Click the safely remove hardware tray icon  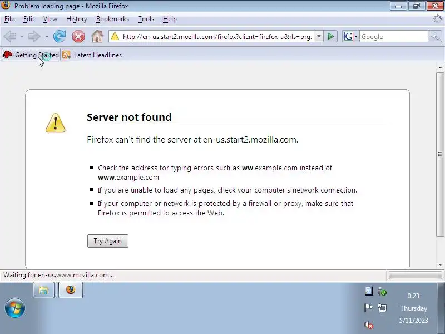(x=382, y=291)
